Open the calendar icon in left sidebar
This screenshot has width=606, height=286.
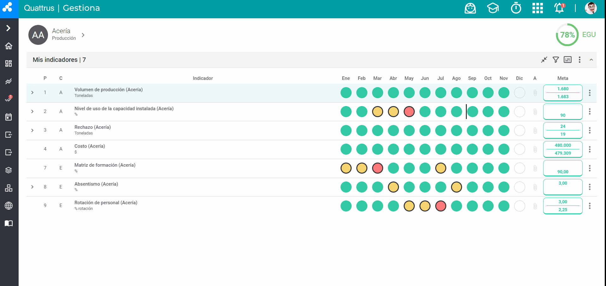point(9,117)
